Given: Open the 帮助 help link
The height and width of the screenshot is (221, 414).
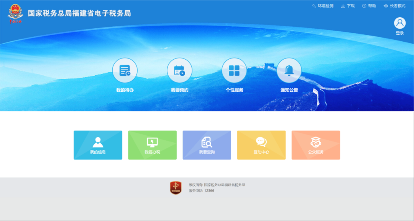Looking at the screenshot, I should click(369, 6).
